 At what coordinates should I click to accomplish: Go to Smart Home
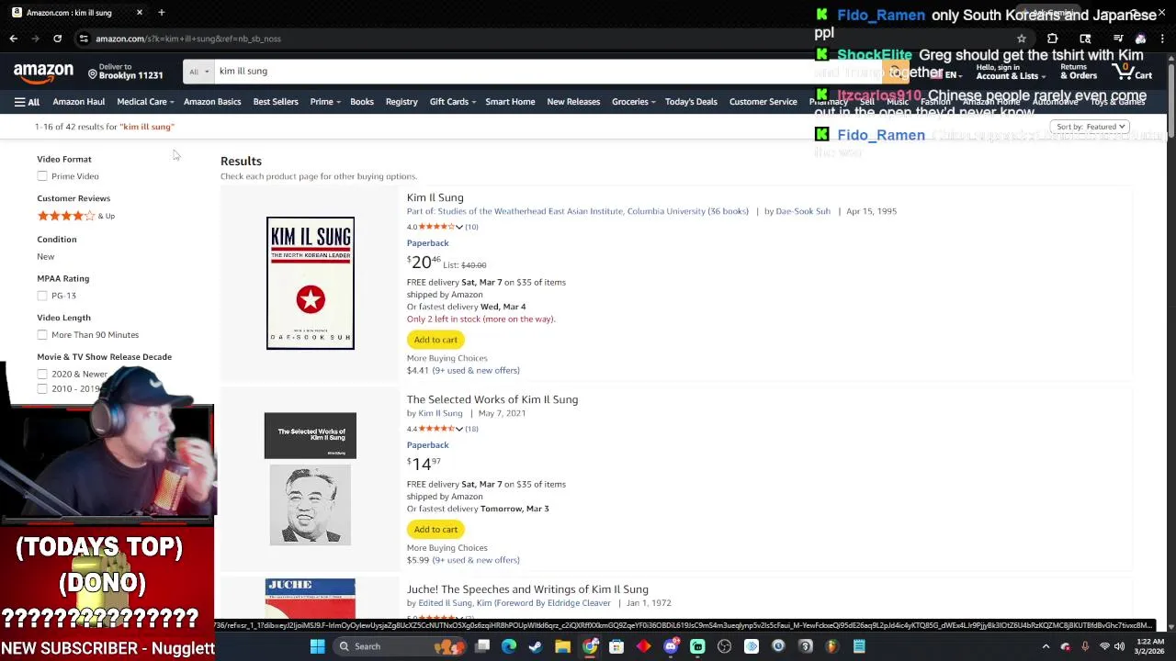tap(510, 102)
